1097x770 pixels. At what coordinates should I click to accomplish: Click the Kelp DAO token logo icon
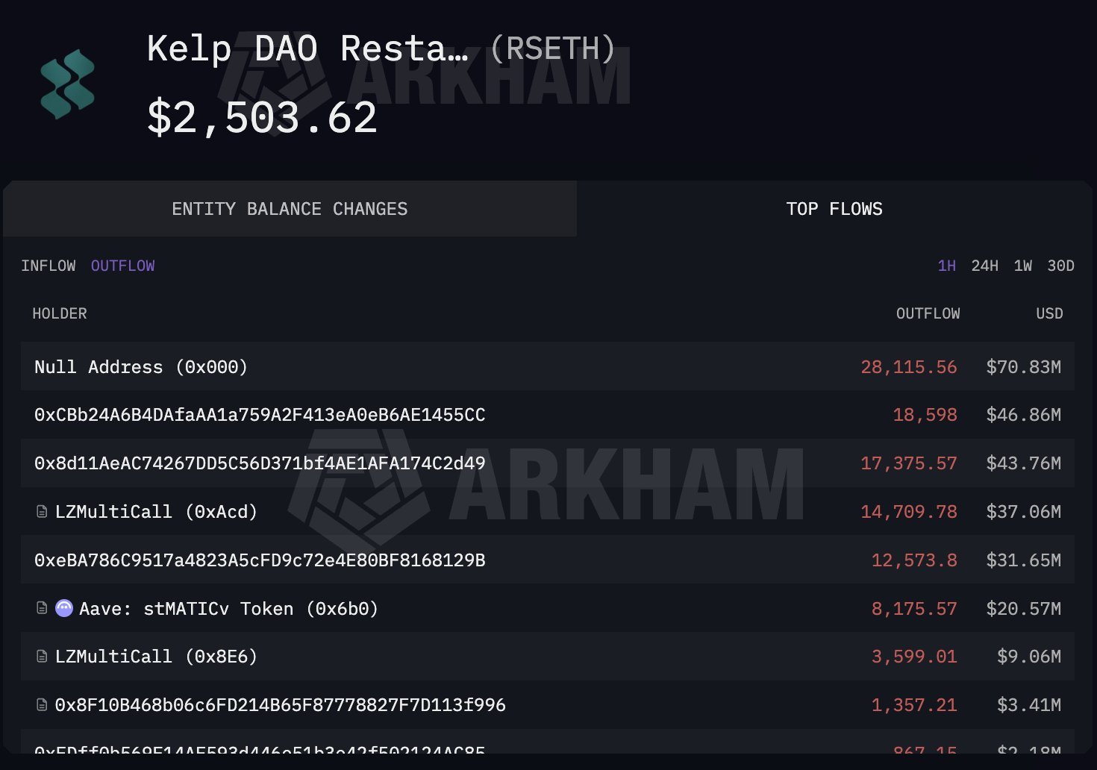67,84
